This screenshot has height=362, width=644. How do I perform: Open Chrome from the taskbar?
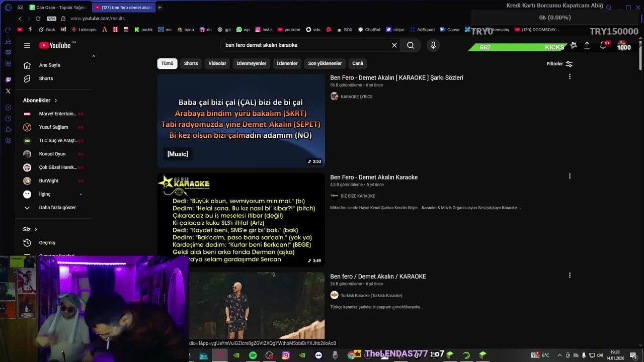click(x=351, y=355)
